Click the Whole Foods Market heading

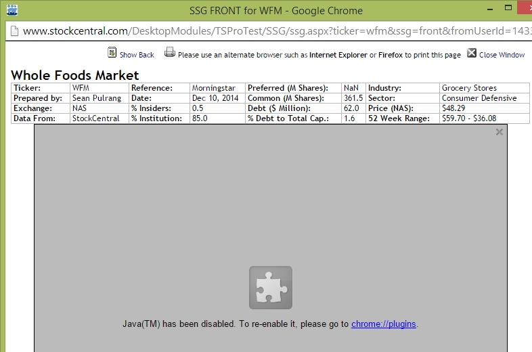[75, 75]
